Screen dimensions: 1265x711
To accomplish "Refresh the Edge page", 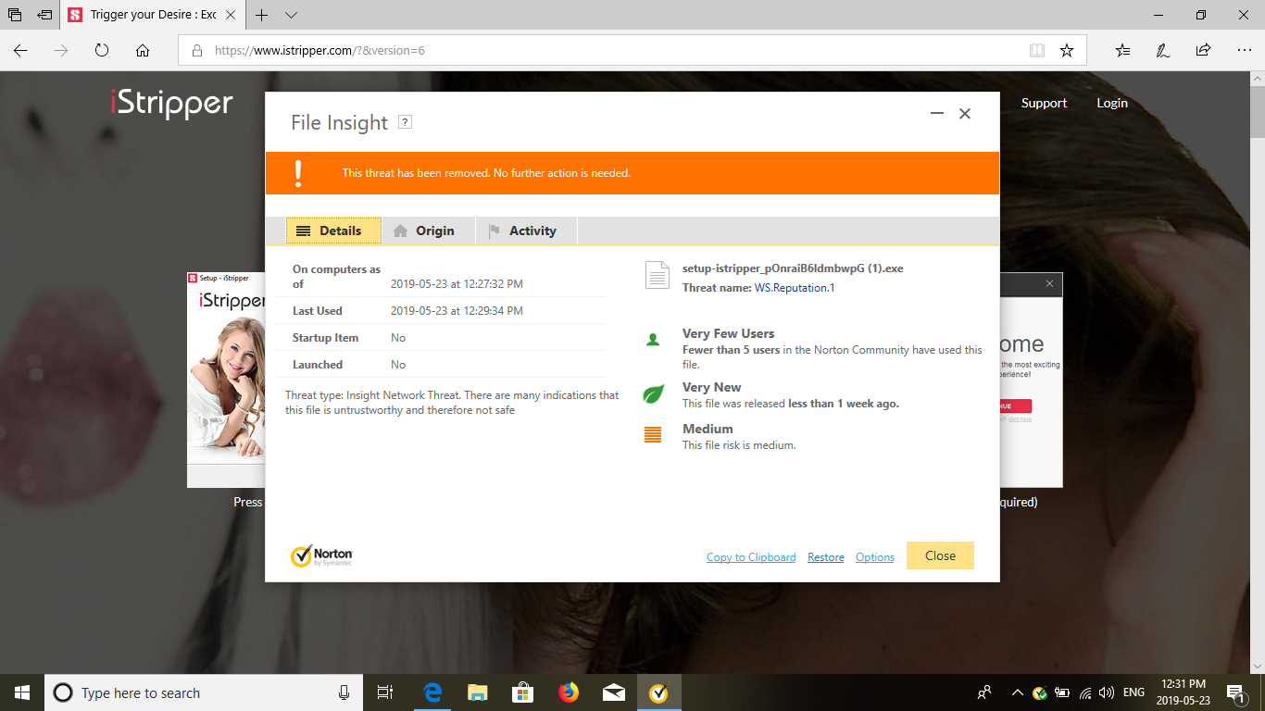I will [x=102, y=50].
